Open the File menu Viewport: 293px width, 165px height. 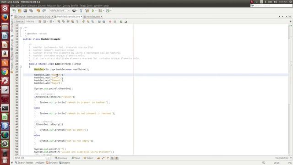tap(12, 5)
